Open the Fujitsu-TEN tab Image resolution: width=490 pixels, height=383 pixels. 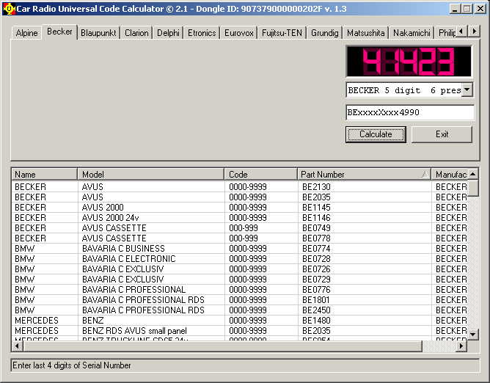[x=283, y=33]
